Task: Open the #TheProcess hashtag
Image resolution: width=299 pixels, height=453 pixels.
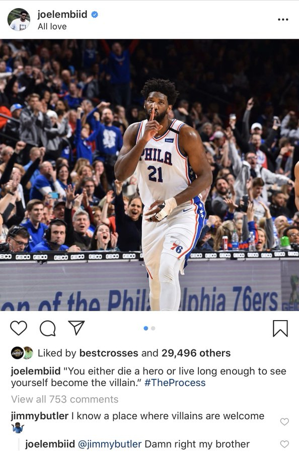Action: (x=175, y=383)
